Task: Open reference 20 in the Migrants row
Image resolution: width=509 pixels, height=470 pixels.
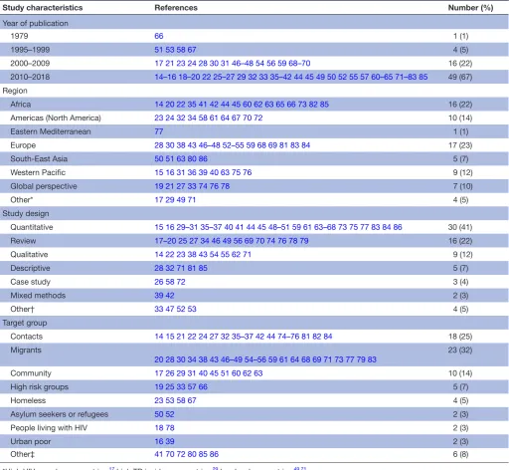Action: [x=159, y=359]
